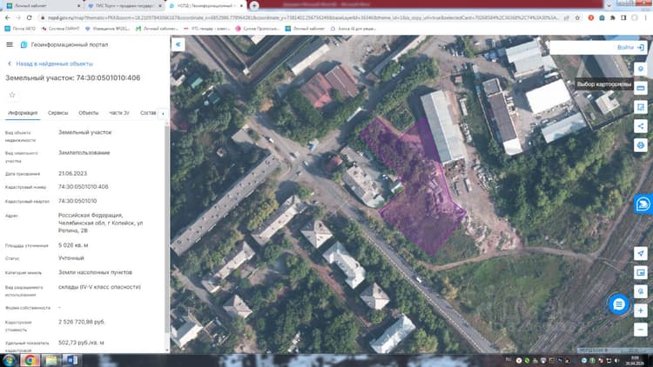
Task: Collapse the side panel with double-arrow button
Action: pos(178,44)
